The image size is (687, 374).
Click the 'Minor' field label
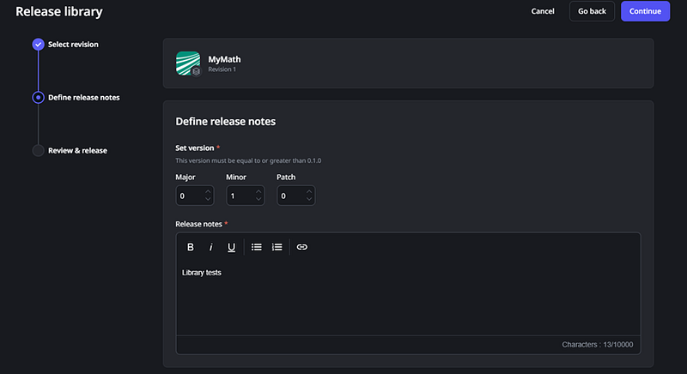coord(236,178)
